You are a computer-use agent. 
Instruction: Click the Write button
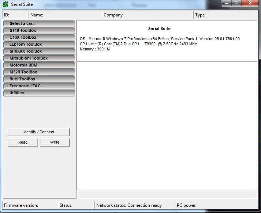pyautogui.click(x=55, y=142)
